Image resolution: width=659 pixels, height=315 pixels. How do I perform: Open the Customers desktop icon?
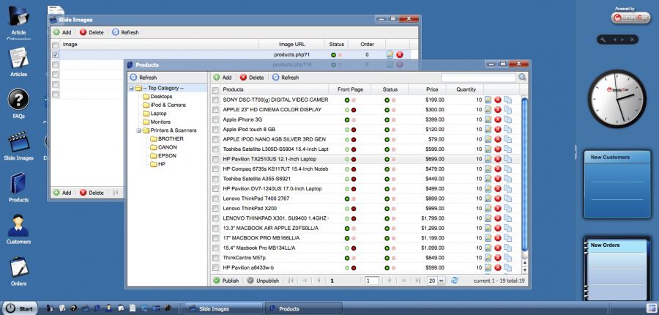point(18,229)
